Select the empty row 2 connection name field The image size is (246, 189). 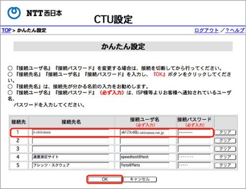(70, 140)
